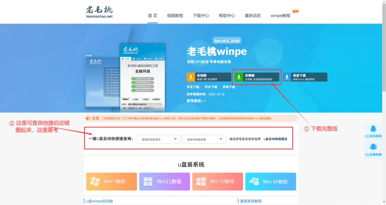This screenshot has width=386, height=205.
Task: Download the 完整版 full version
Action: coord(257,77)
